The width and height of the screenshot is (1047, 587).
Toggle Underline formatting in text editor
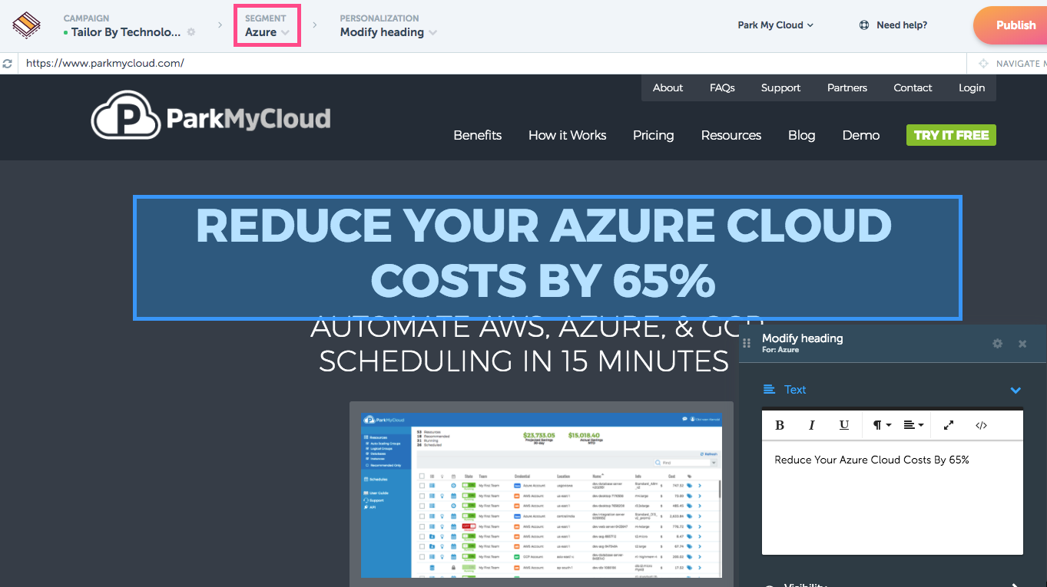click(844, 425)
